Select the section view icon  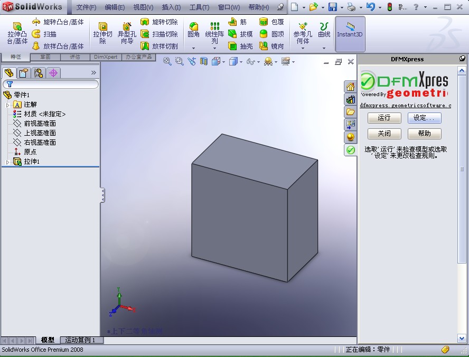click(x=204, y=62)
